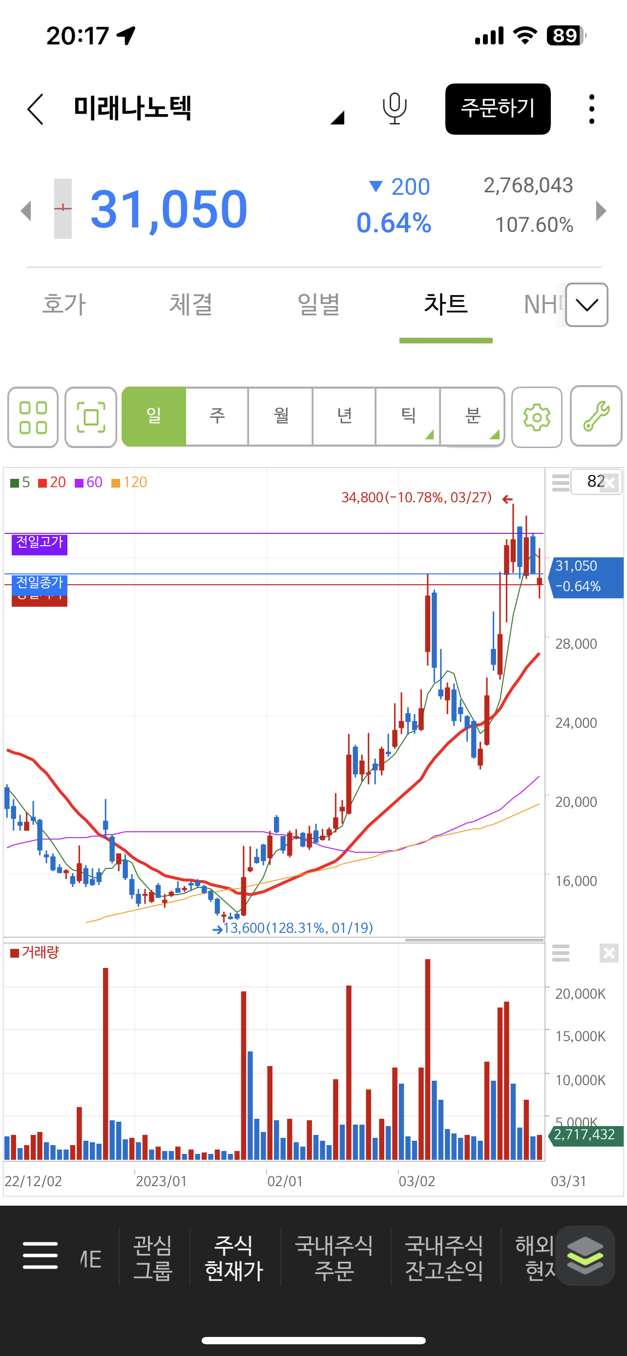Open the bottom hamburger main menu
Screen dimensions: 627x1356
(41, 1256)
